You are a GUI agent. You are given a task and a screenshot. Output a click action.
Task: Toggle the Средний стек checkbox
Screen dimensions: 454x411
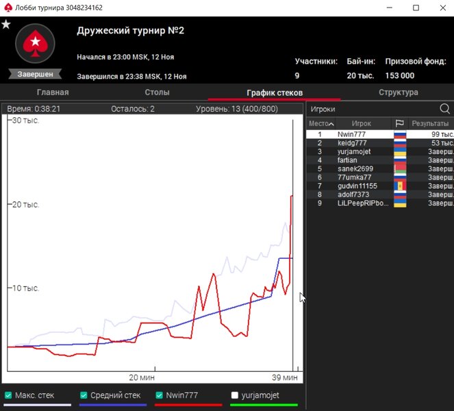84,395
